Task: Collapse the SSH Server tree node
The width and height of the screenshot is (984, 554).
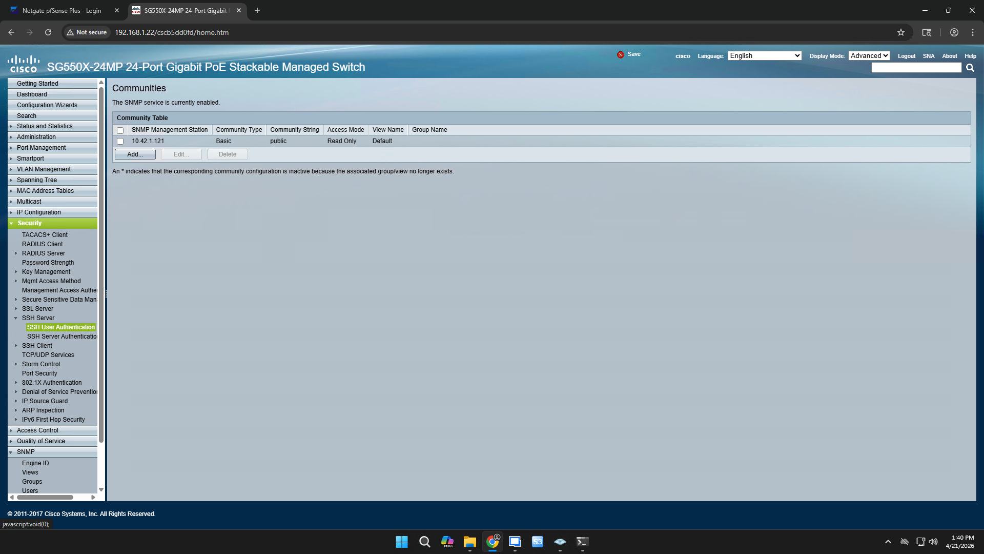Action: (x=16, y=318)
